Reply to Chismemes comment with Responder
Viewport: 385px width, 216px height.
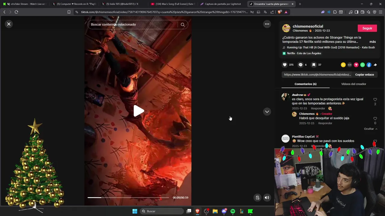pyautogui.click(x=325, y=123)
